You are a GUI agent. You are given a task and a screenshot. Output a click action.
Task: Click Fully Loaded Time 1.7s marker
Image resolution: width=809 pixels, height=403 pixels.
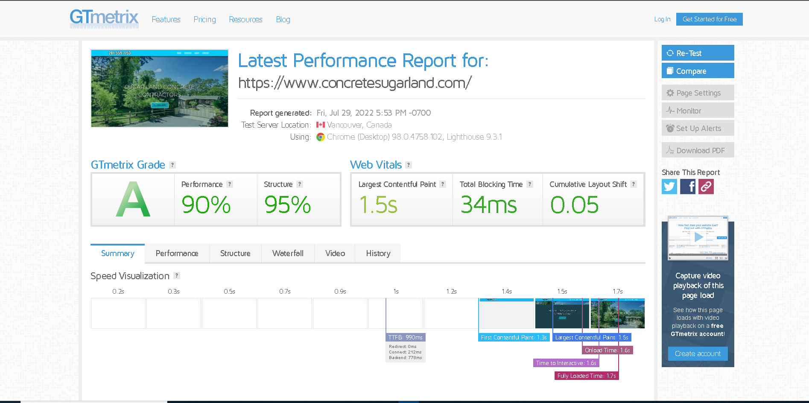pos(587,376)
